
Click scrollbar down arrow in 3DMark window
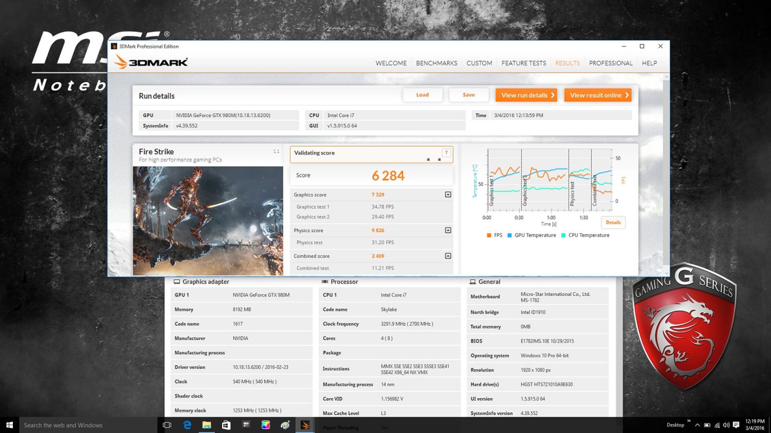(667, 273)
